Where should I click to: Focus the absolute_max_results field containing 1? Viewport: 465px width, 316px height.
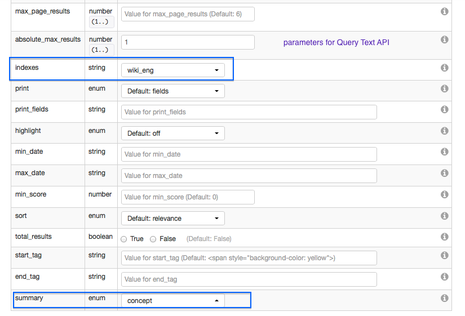[188, 42]
